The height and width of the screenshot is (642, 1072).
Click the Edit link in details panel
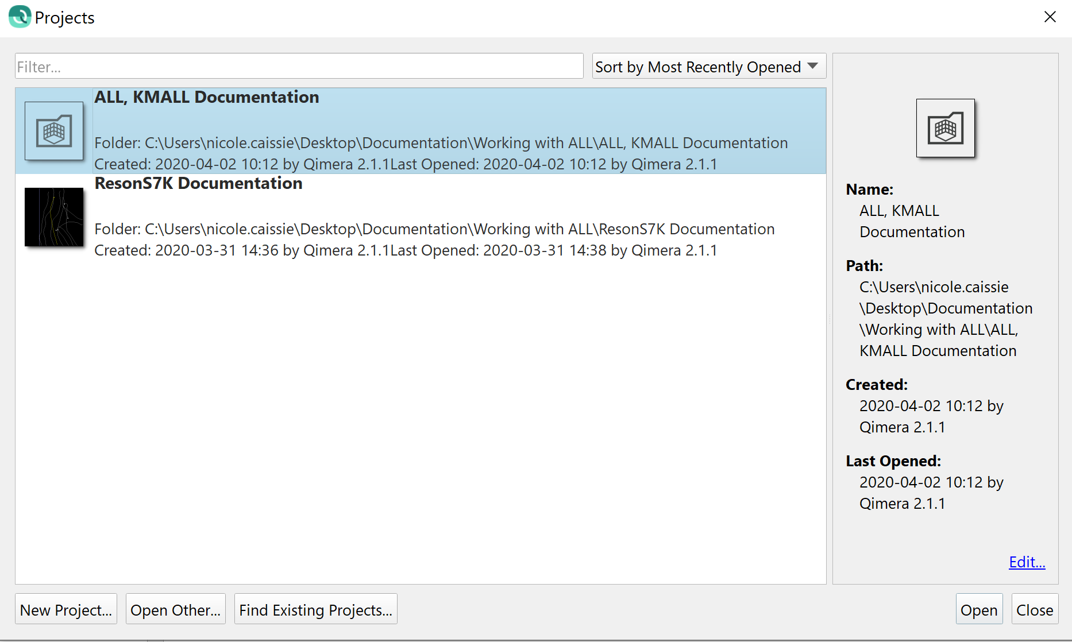1027,562
